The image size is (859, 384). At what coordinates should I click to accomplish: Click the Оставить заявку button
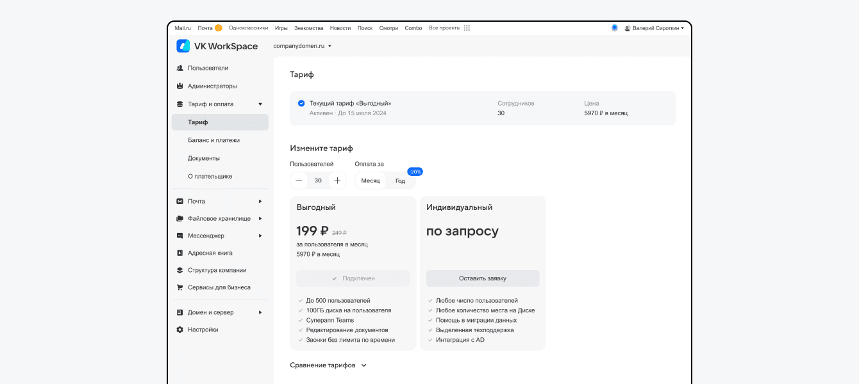(x=483, y=278)
